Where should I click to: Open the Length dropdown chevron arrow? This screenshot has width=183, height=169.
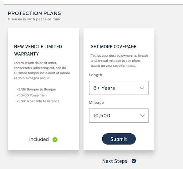[x=142, y=88]
